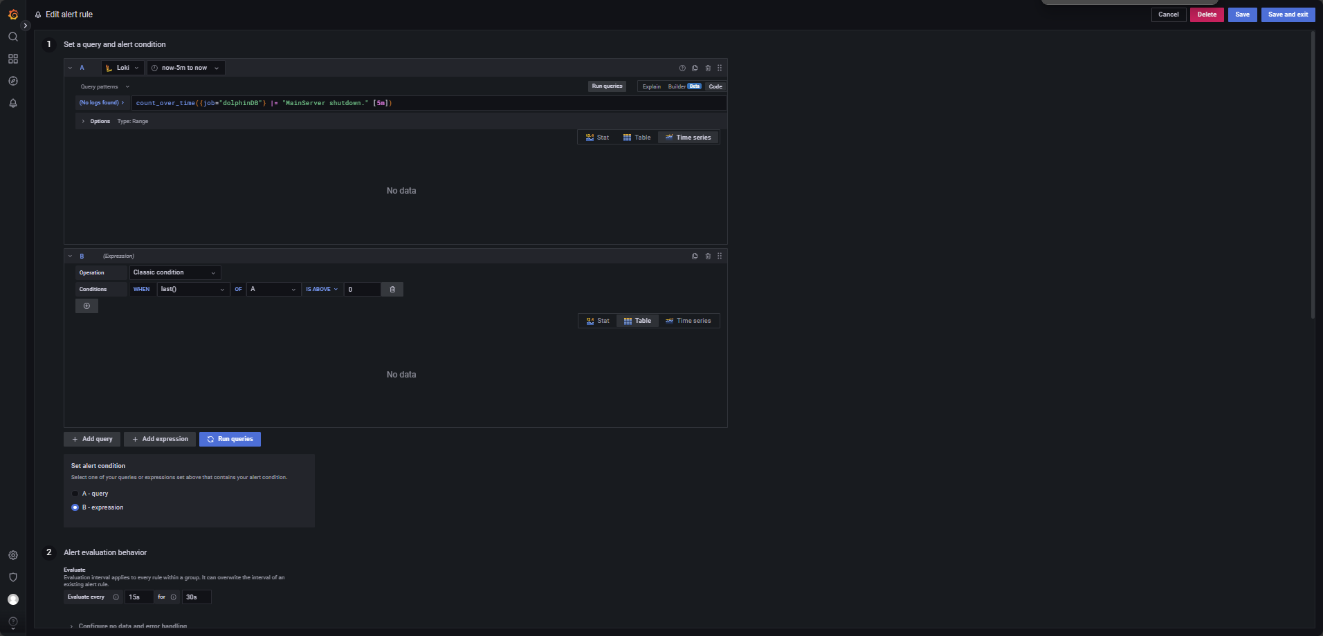This screenshot has height=636, width=1323.
Task: Delete the classic condition row
Action: tap(392, 290)
